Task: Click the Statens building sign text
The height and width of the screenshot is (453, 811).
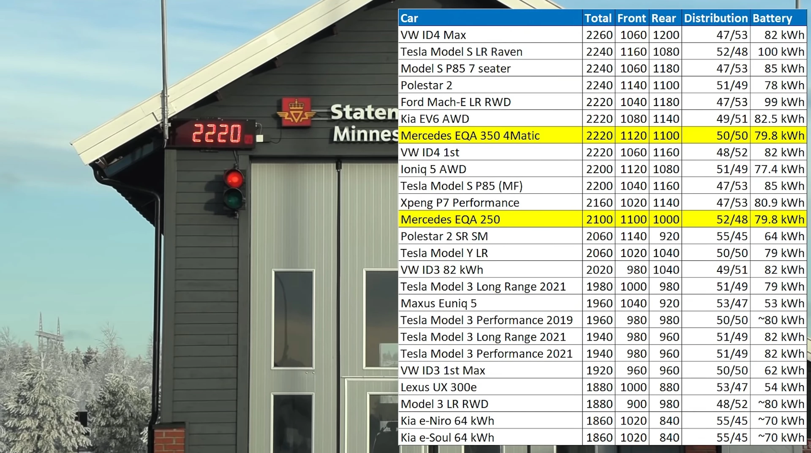Action: point(364,112)
